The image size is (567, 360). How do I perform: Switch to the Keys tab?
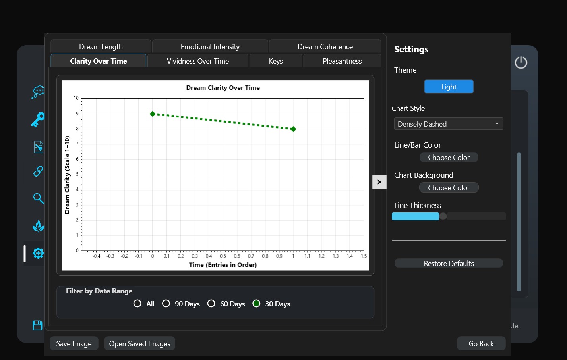(276, 61)
